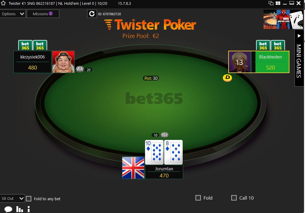The width and height of the screenshot is (305, 213).
Task: Open the Missions menu
Action: point(43,14)
